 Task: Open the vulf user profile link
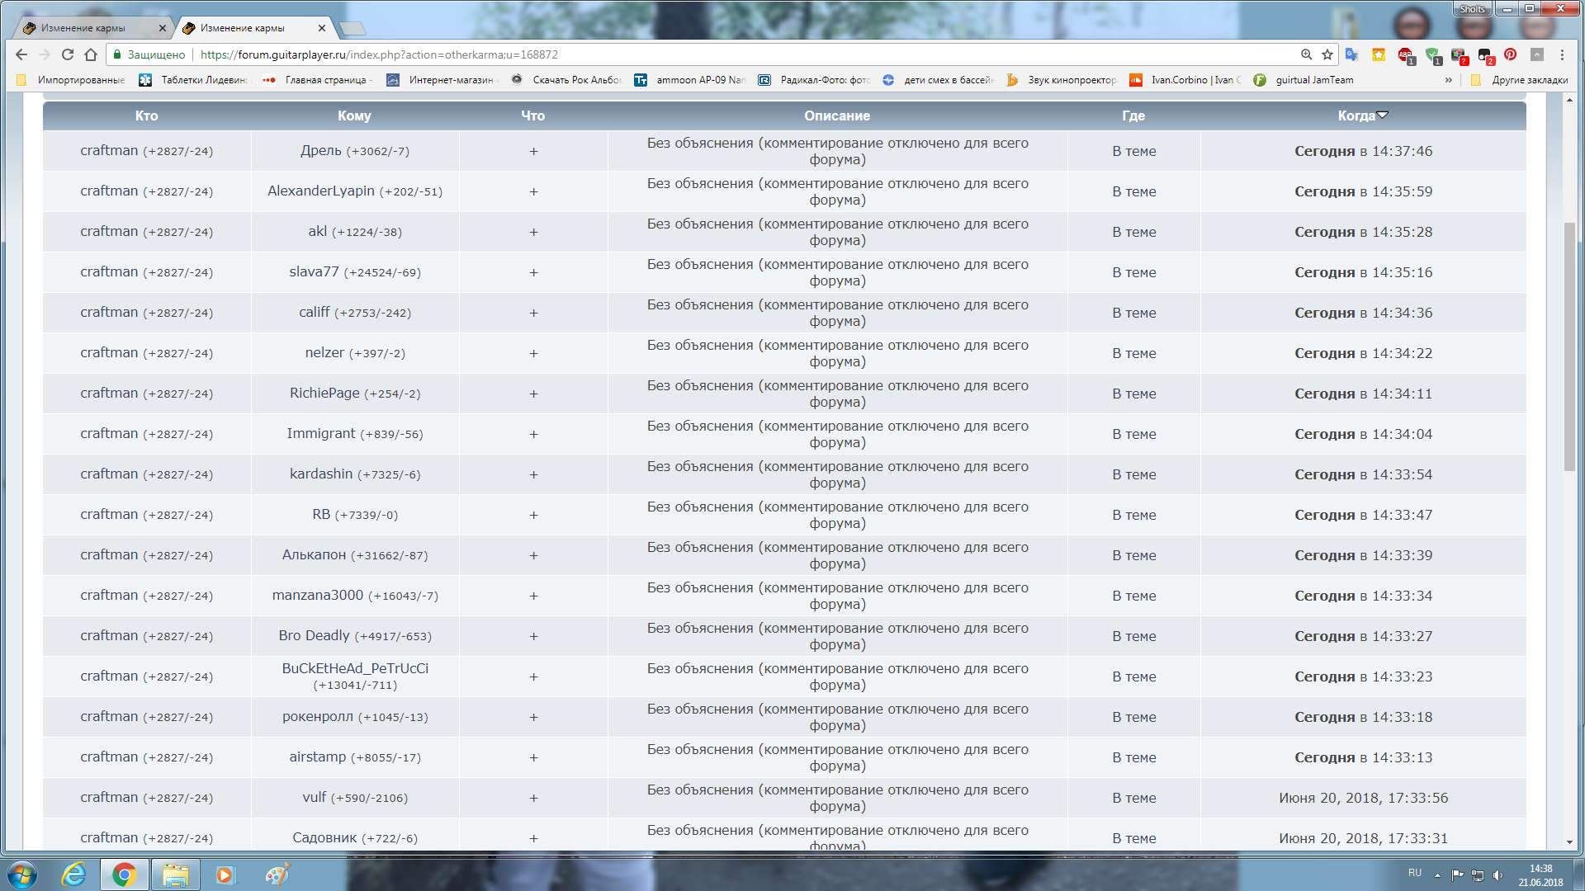click(314, 797)
